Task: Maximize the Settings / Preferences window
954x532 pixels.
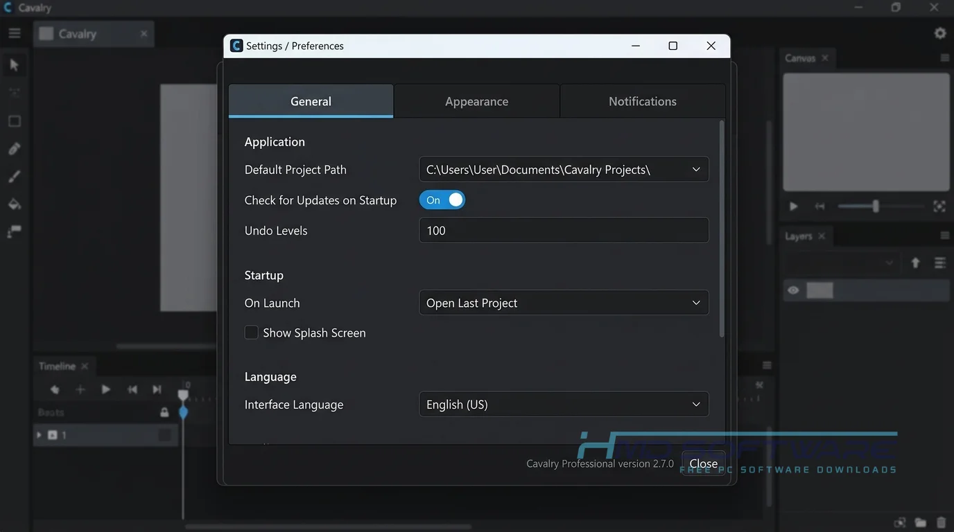Action: tap(673, 46)
